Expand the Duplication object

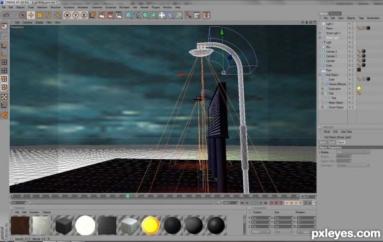click(x=322, y=89)
